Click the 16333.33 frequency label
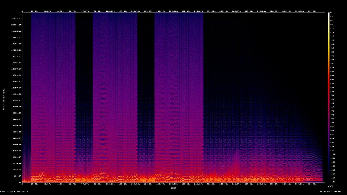The image size is (347, 195). (16, 56)
